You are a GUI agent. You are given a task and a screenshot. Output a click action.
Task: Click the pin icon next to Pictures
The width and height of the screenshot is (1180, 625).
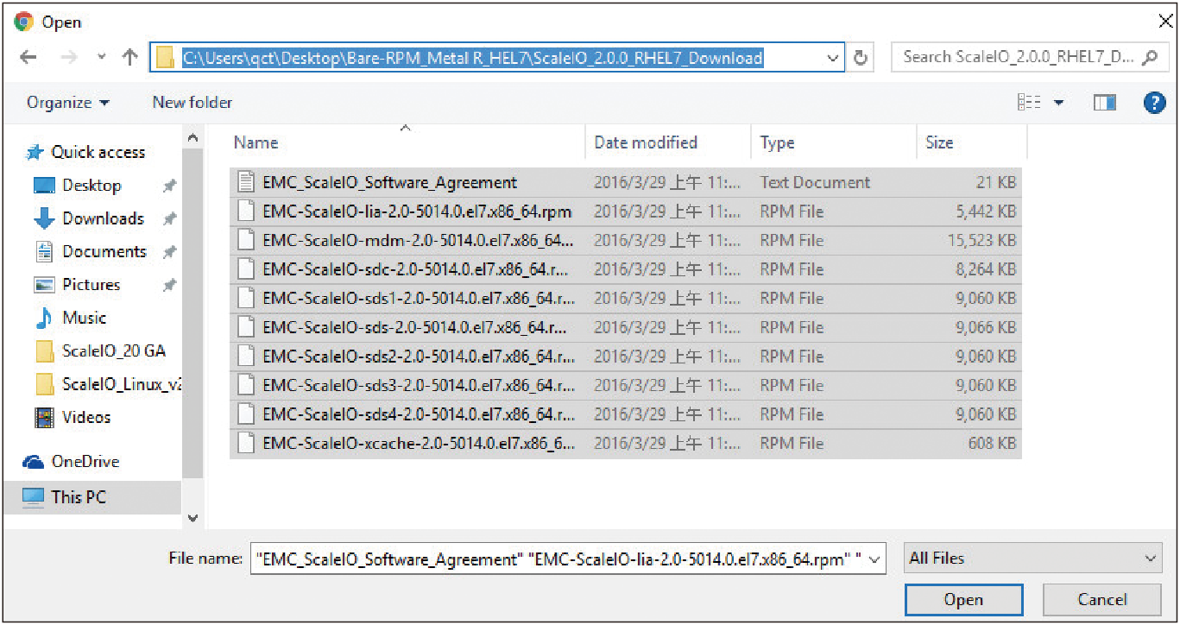coord(169,285)
